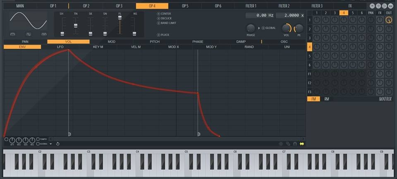Click the PE knob beside VOL
This screenshot has width=397, height=179.
pyautogui.click(x=299, y=28)
